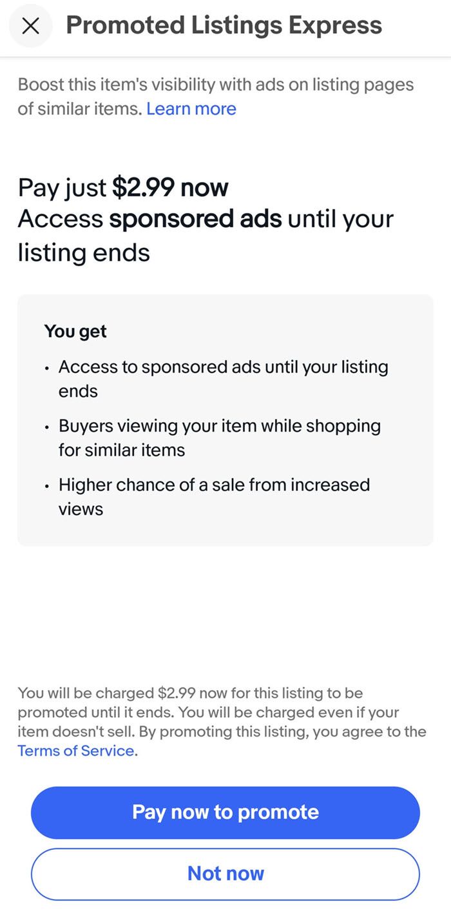Click the bold $2.99 price in heading

[x=143, y=188]
